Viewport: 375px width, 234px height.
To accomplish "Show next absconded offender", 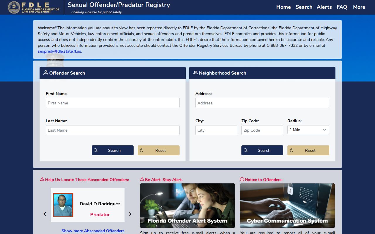I will click(x=130, y=214).
